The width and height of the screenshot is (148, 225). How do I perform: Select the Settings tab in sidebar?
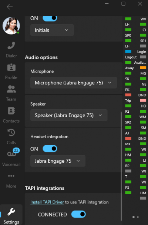pyautogui.click(x=11, y=215)
